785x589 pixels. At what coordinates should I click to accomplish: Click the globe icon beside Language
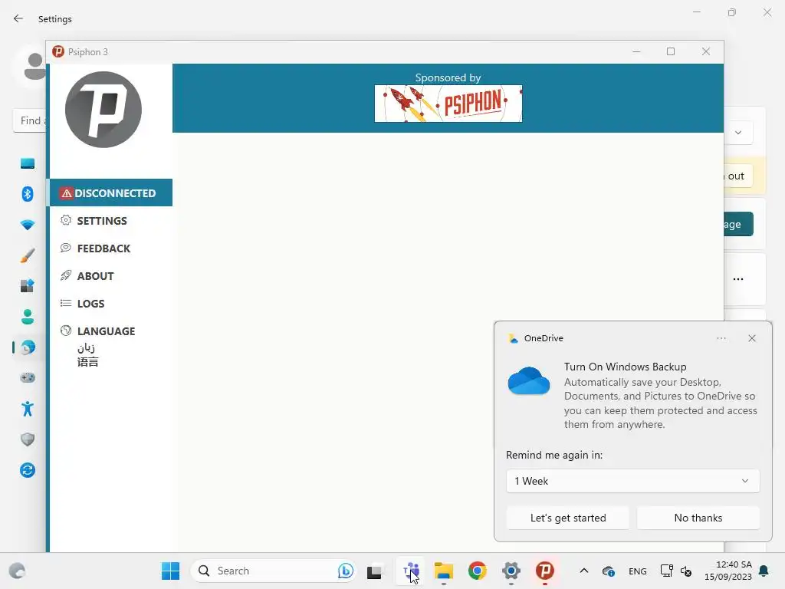click(x=66, y=331)
